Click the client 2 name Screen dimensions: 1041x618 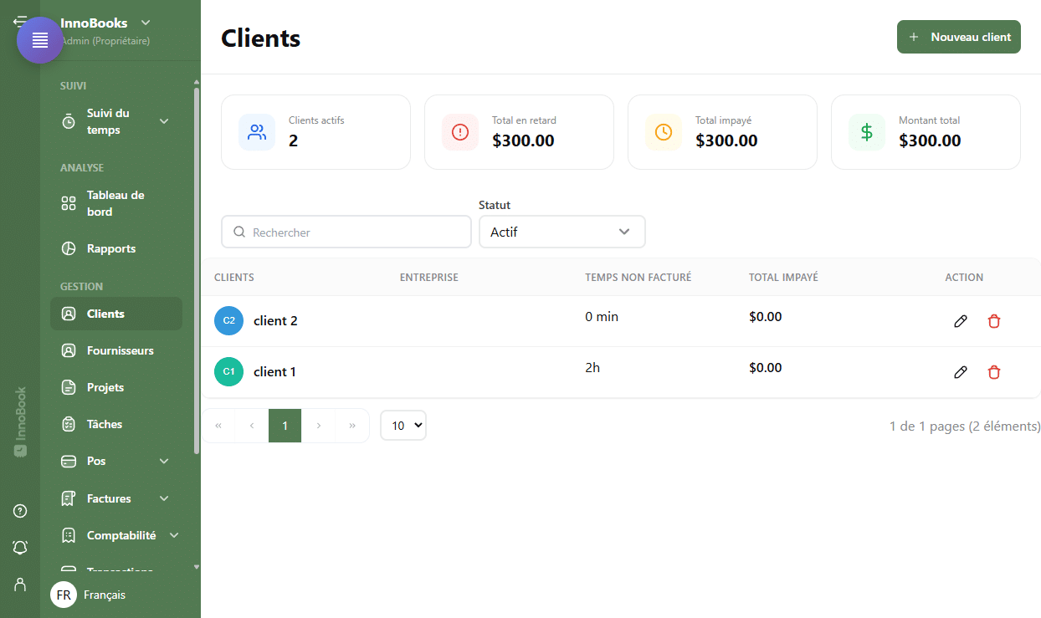[x=275, y=321]
